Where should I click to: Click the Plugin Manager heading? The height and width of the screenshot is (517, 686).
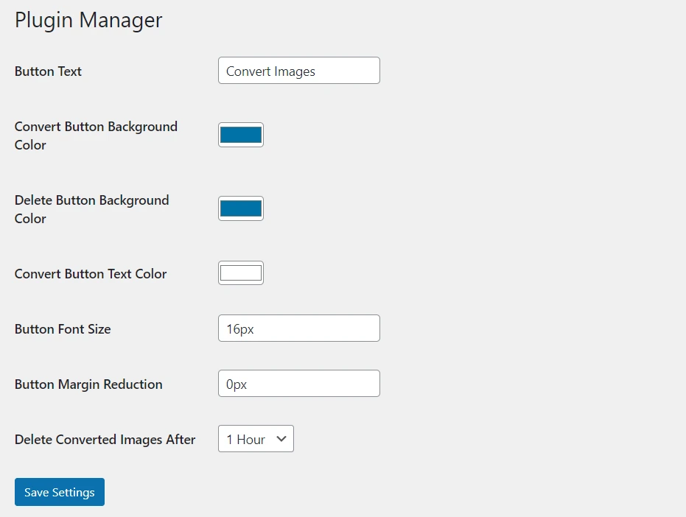point(88,20)
